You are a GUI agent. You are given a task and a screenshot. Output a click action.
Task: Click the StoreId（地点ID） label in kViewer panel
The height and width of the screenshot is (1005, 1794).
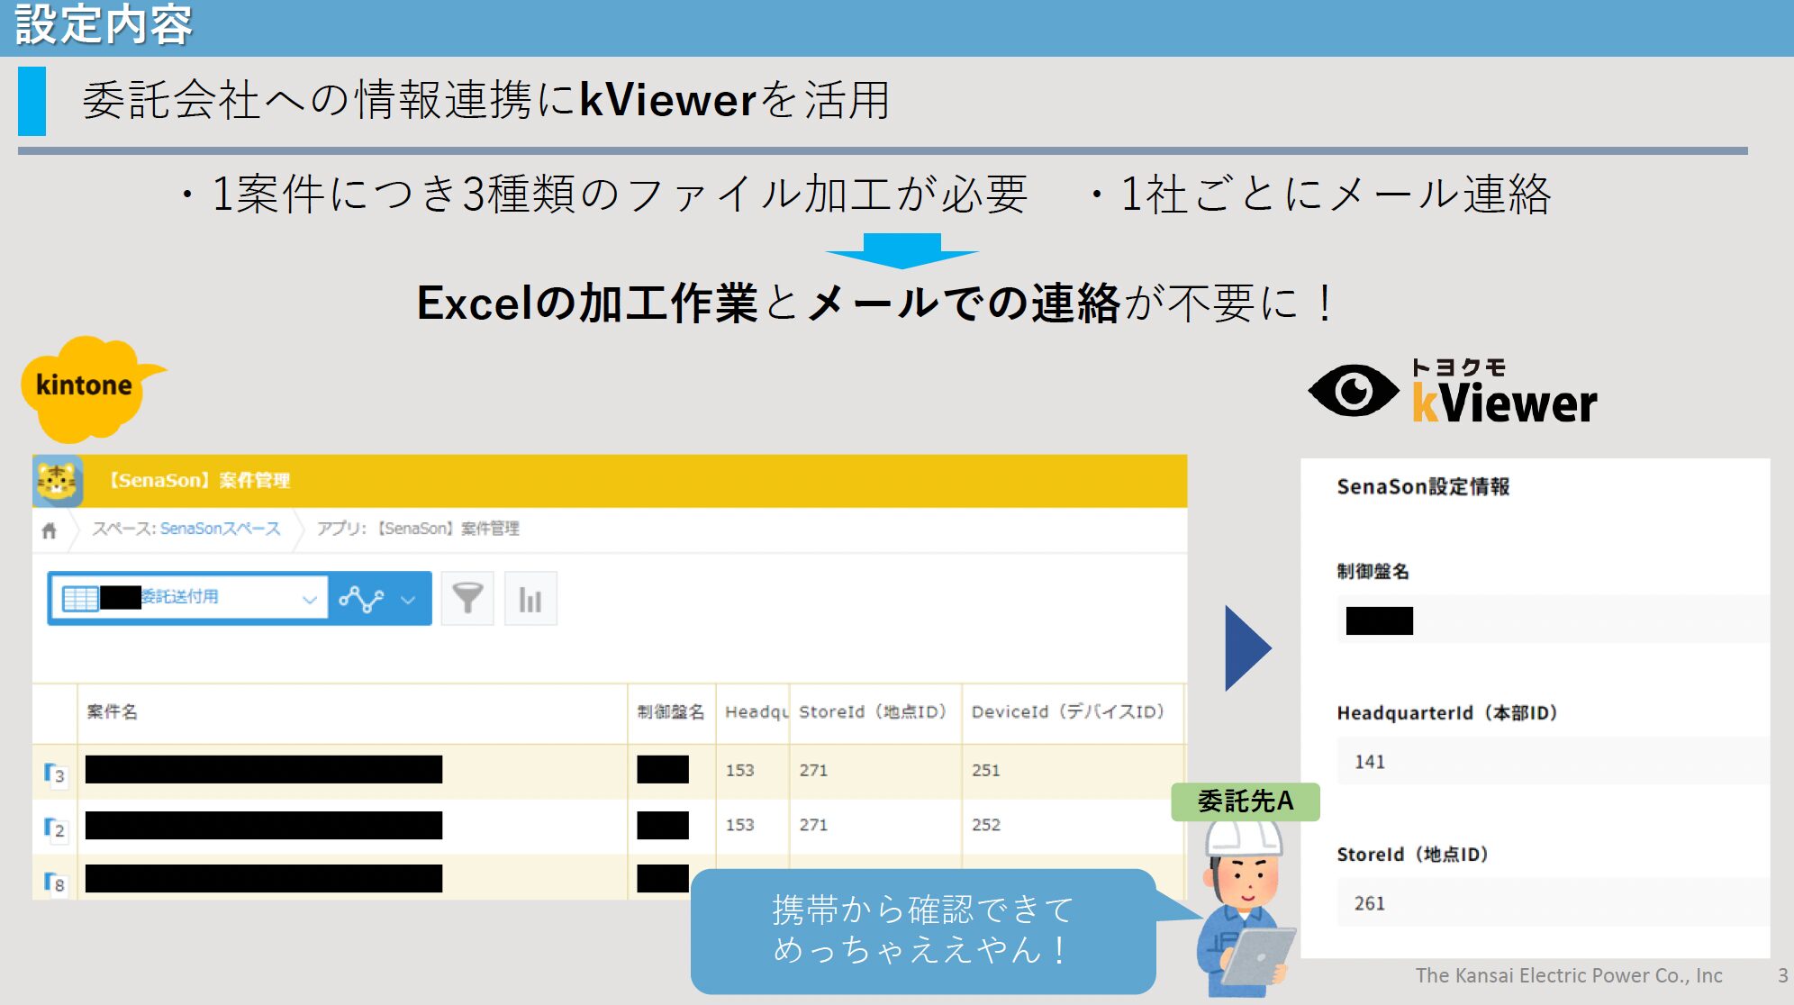tap(1412, 855)
